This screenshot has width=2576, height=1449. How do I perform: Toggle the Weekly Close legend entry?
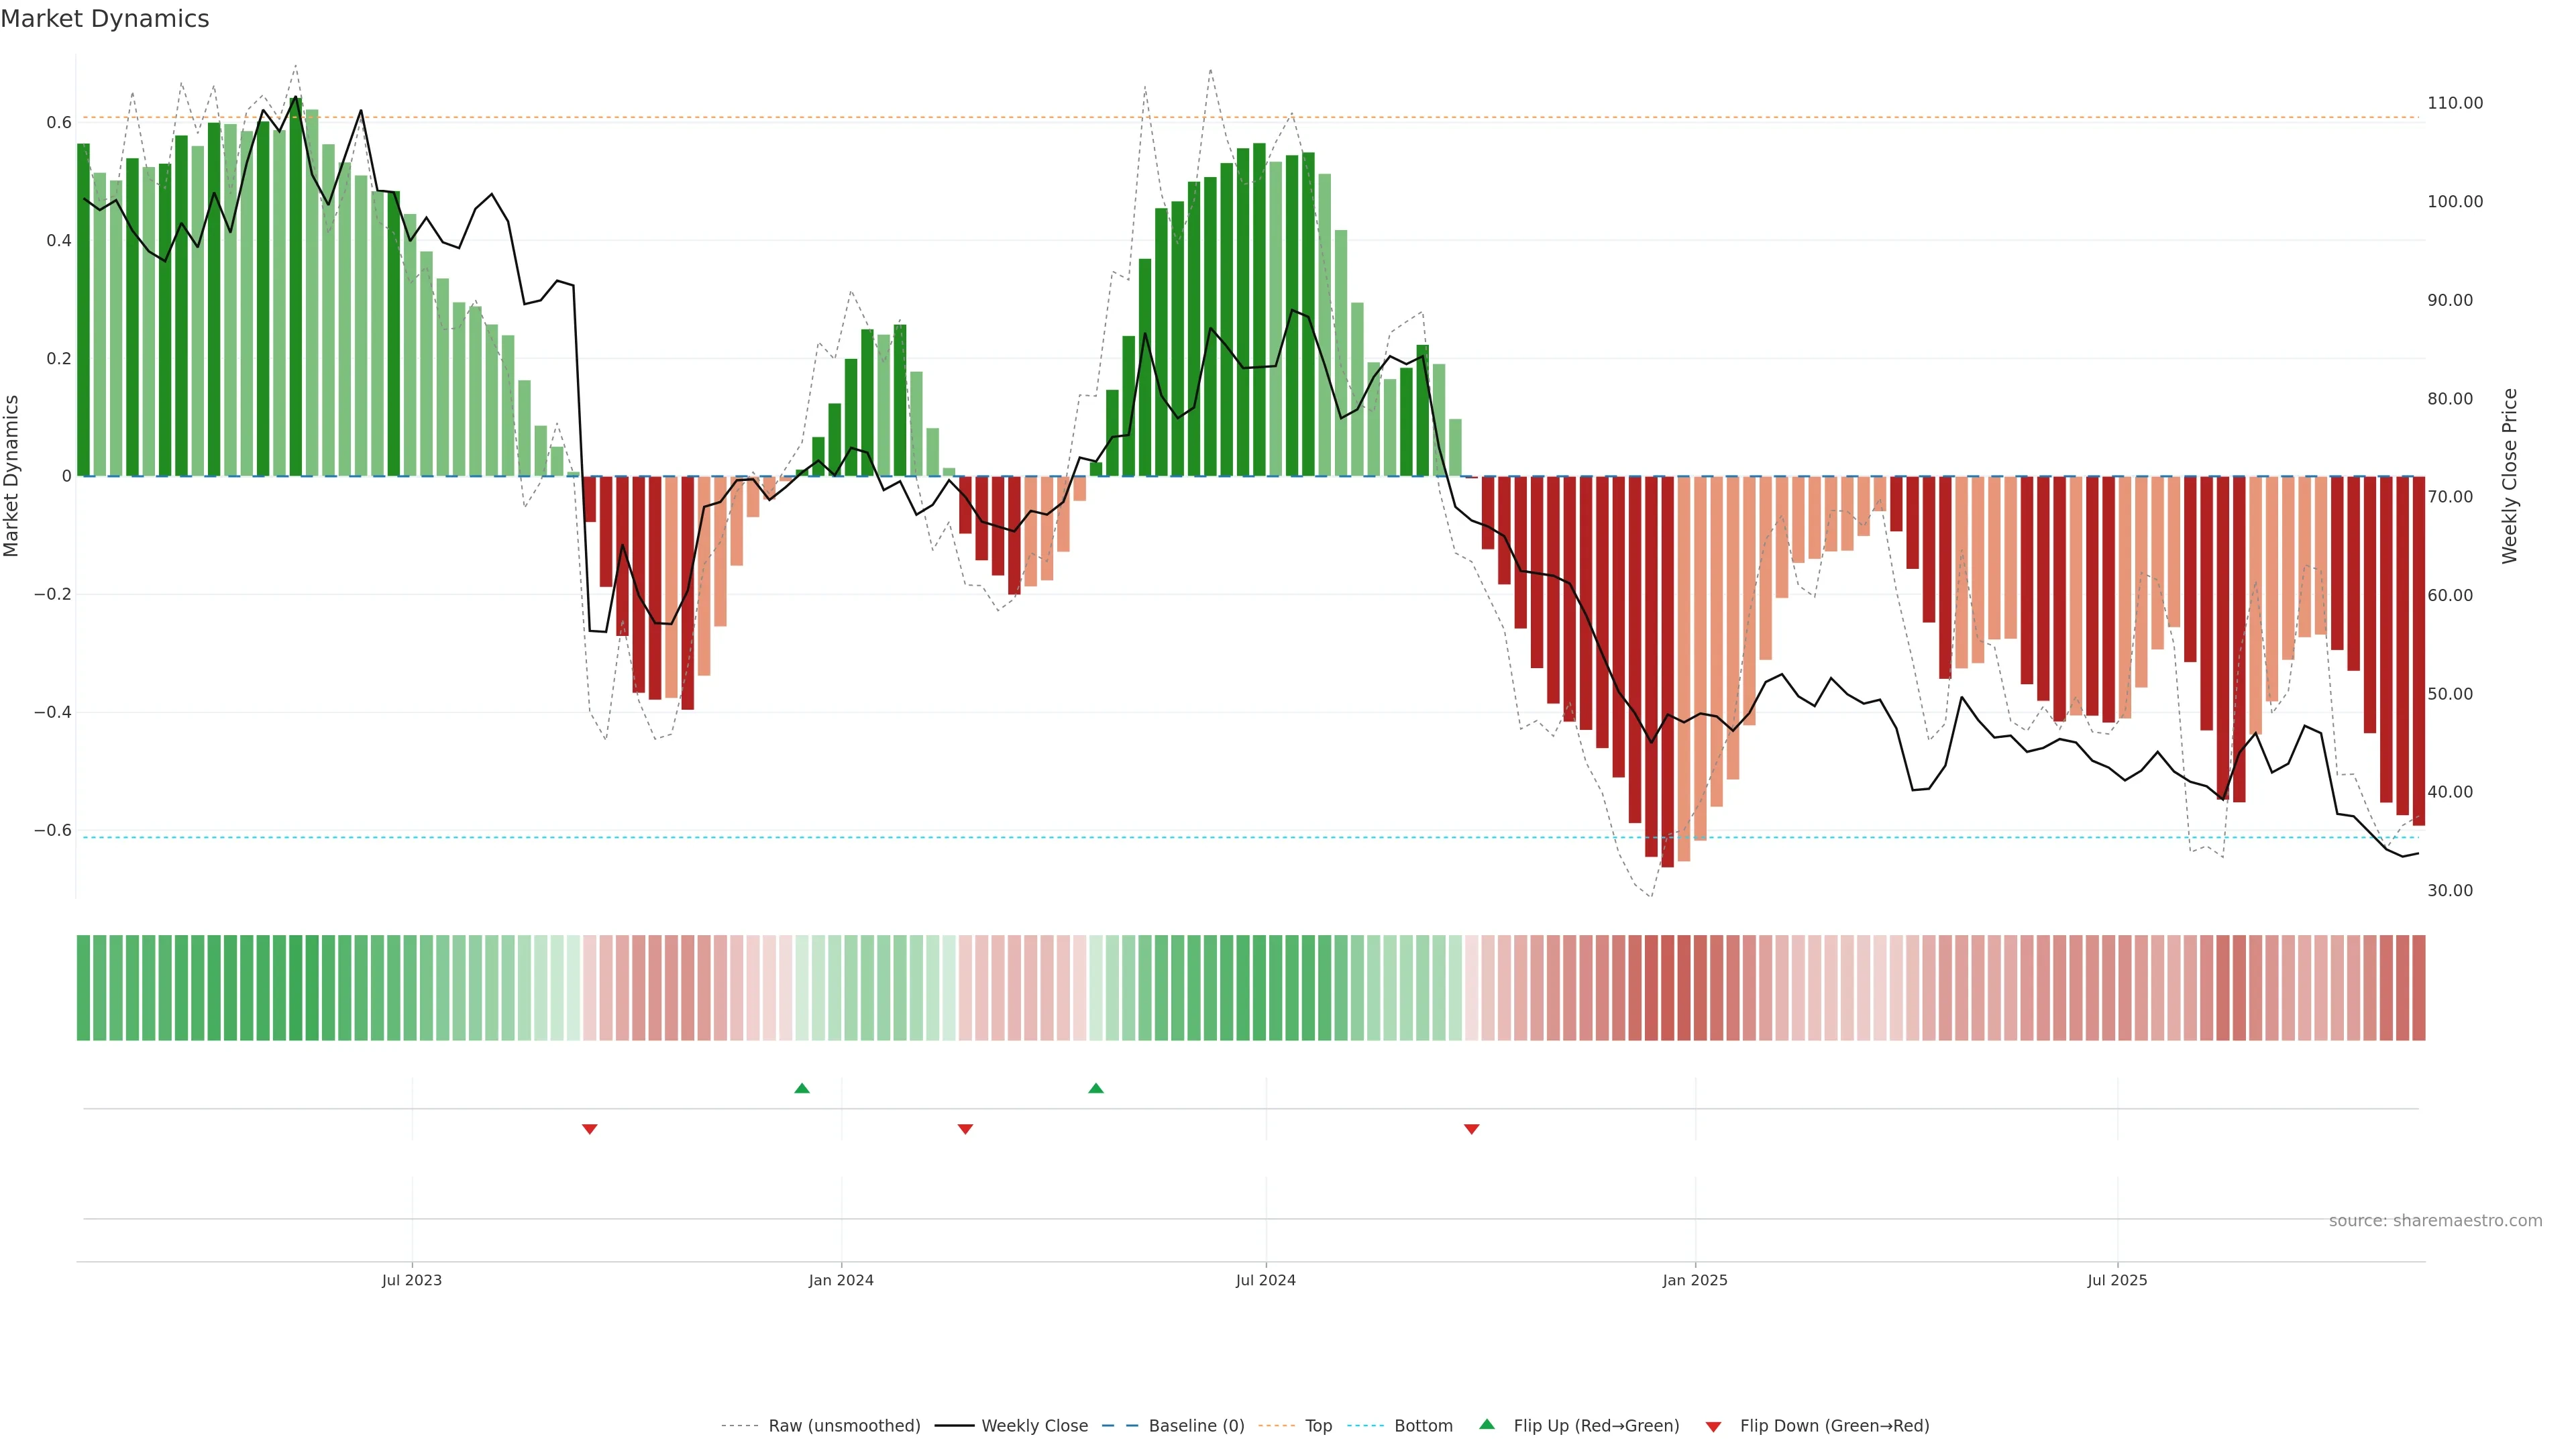1034,1426
